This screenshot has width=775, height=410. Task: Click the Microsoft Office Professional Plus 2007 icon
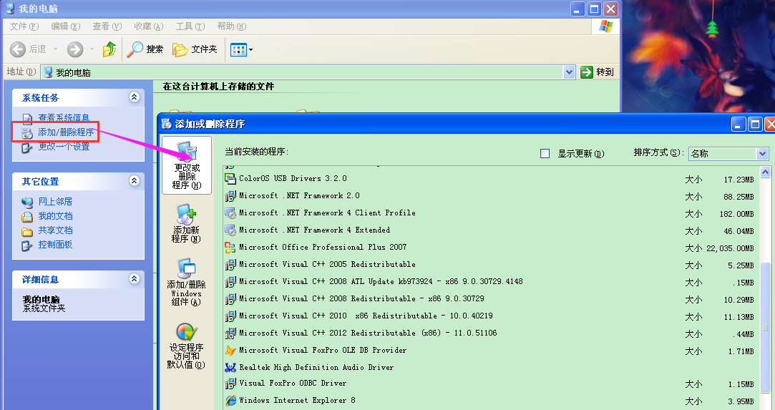[x=230, y=247]
